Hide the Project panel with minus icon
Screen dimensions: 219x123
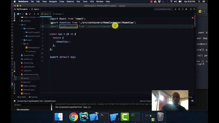(38, 14)
